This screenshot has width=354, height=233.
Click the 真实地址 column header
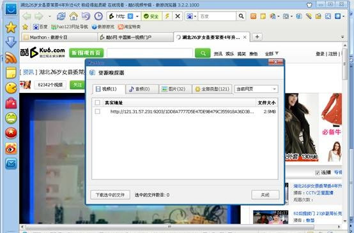click(114, 102)
